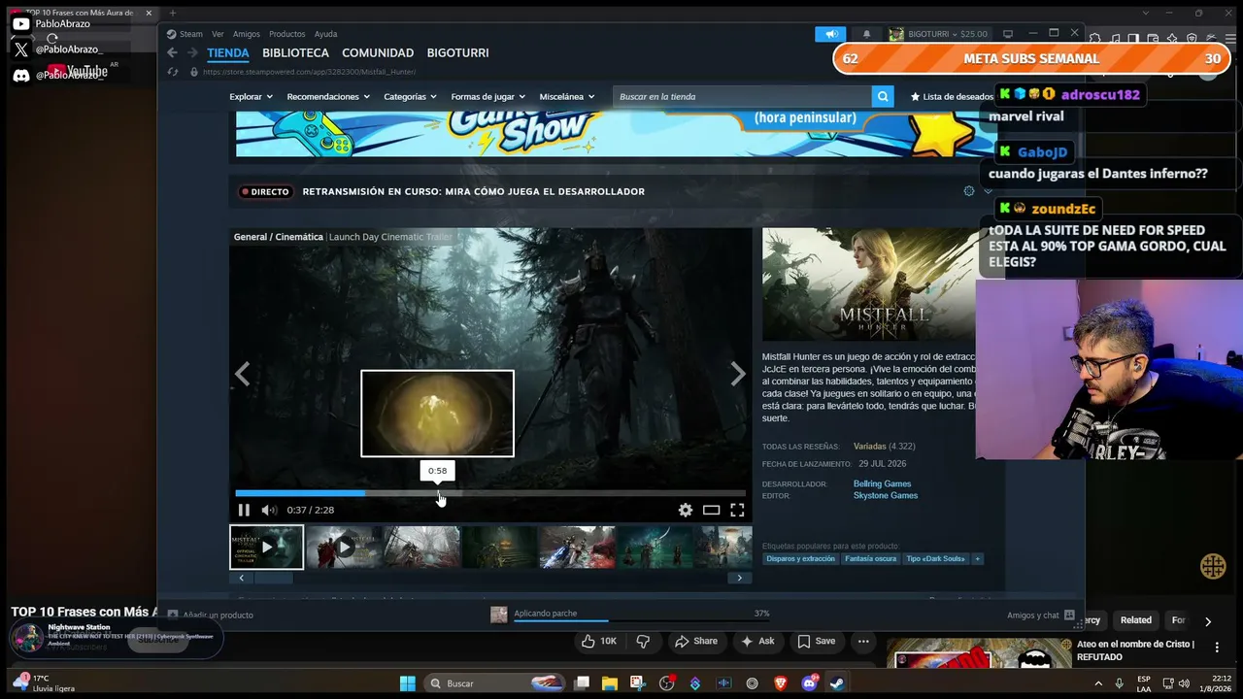Open the Productos menu

(x=287, y=34)
